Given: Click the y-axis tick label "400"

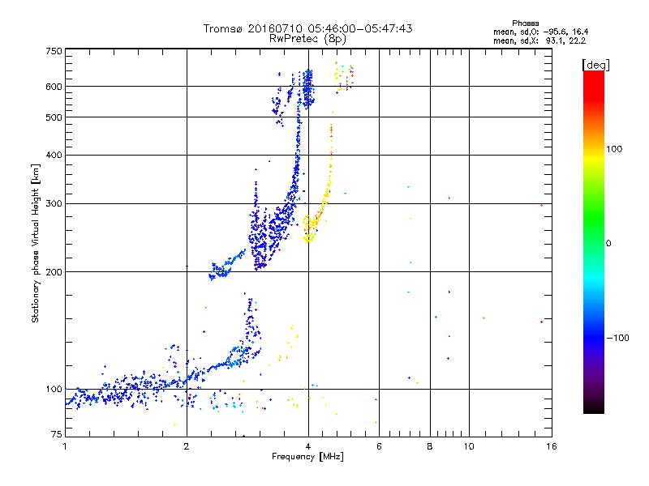Looking at the screenshot, I should (54, 156).
